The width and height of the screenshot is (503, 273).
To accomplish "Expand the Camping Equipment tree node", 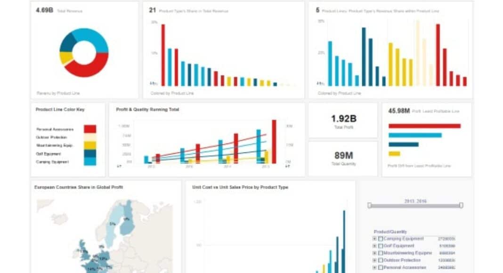I will click(x=374, y=239).
